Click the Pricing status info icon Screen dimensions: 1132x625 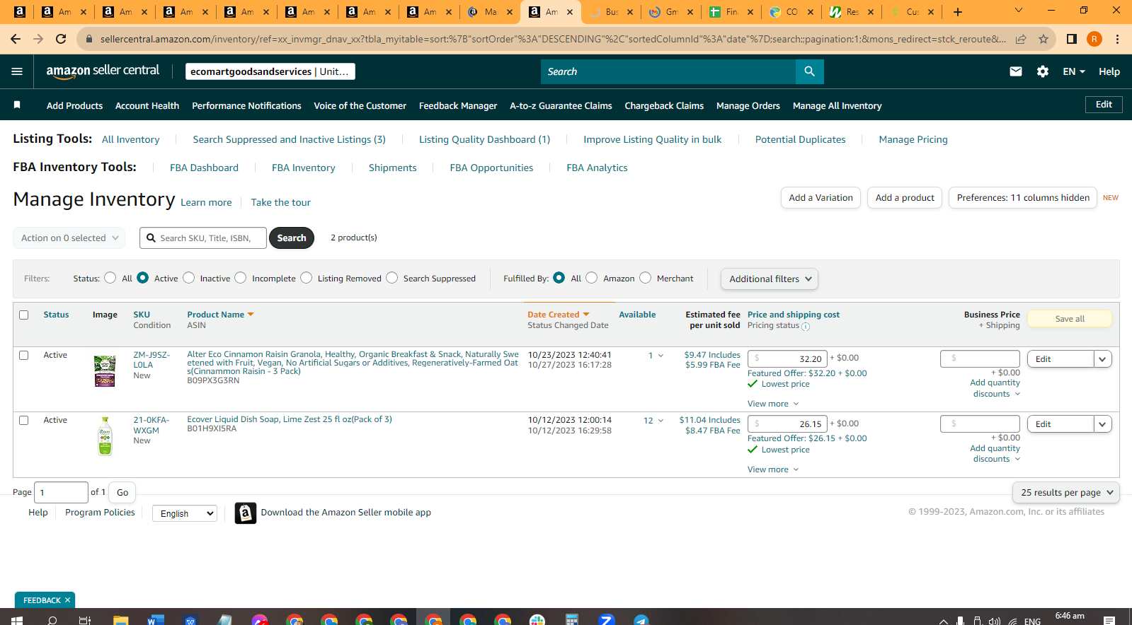tap(806, 326)
